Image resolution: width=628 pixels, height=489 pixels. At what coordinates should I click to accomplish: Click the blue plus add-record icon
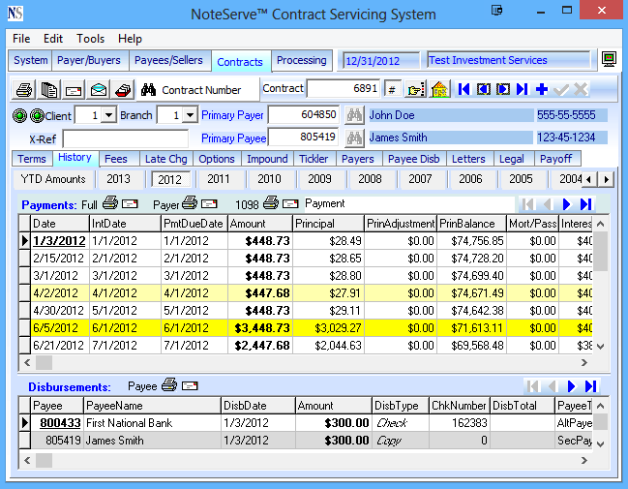pyautogui.click(x=542, y=89)
